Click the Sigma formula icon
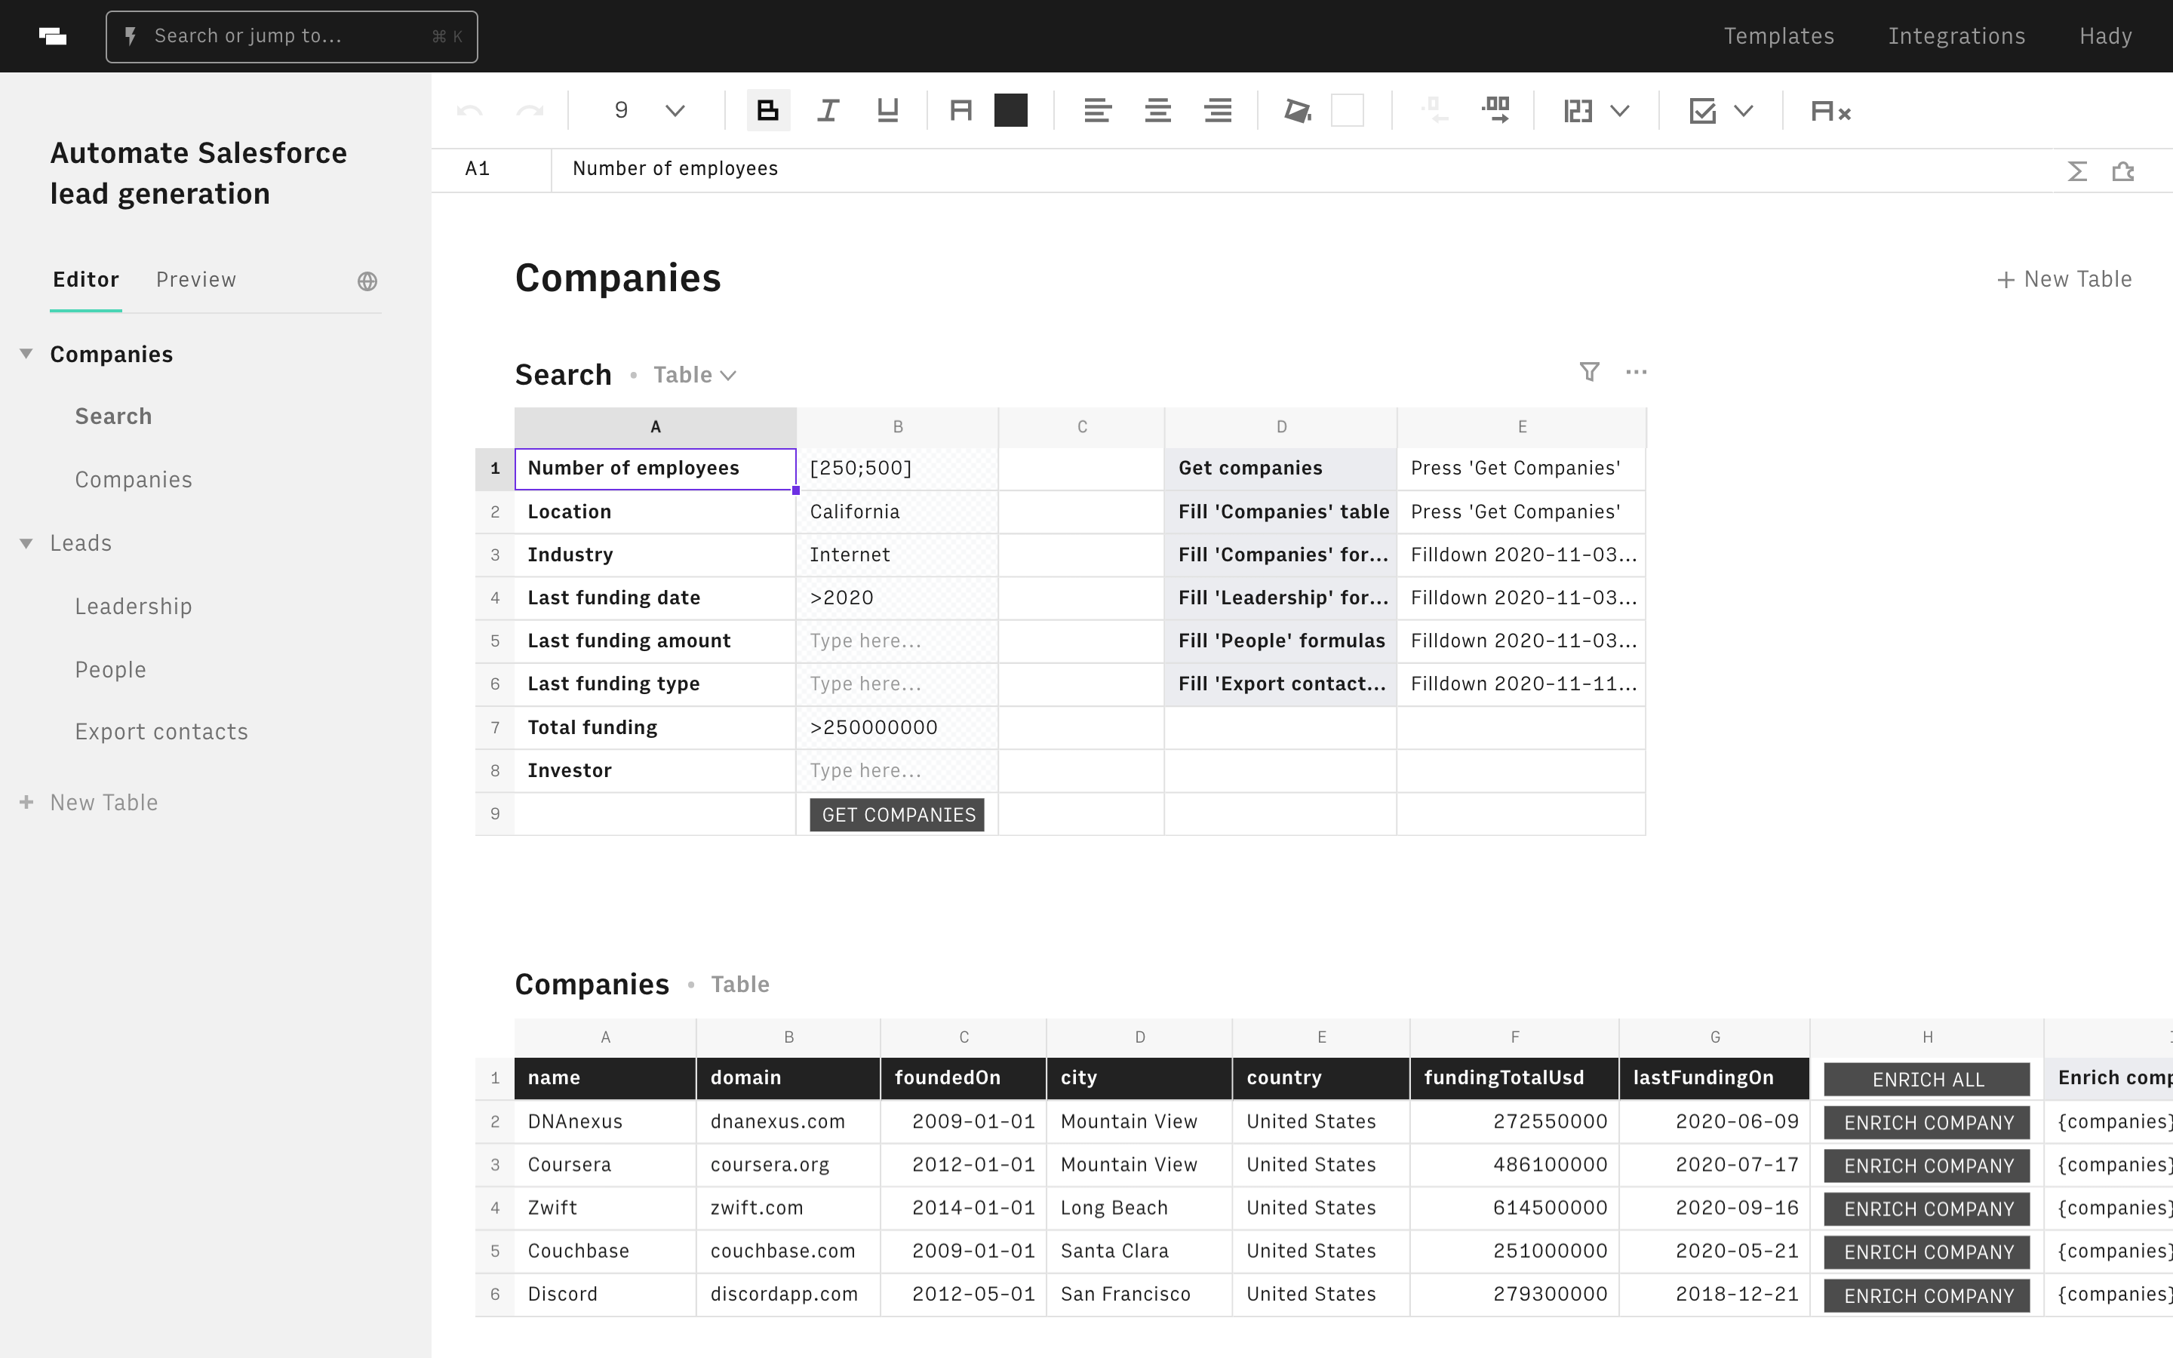Image resolution: width=2173 pixels, height=1358 pixels. 2077,171
